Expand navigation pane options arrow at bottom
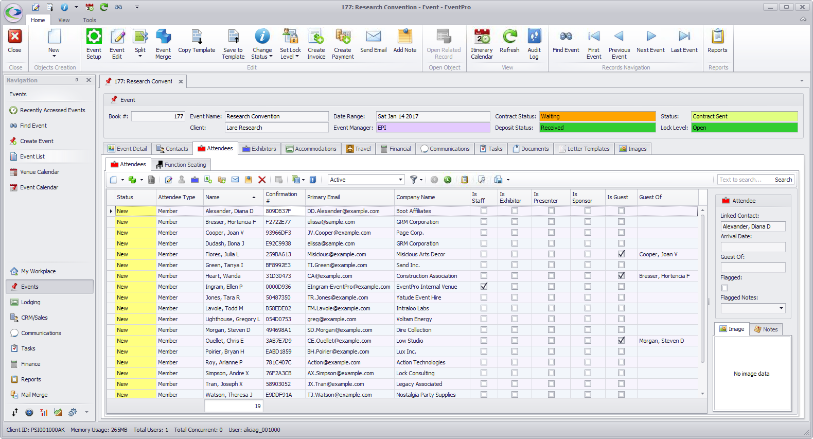 pyautogui.click(x=86, y=412)
